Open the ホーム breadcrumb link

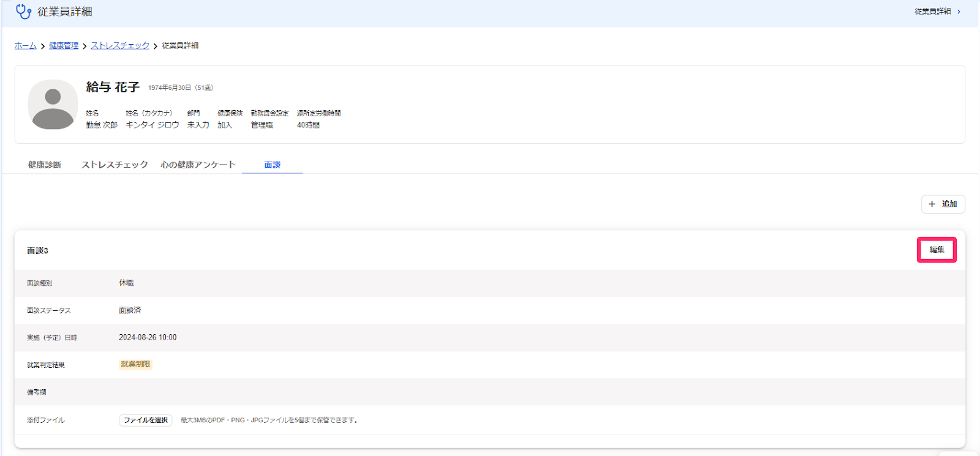click(26, 46)
